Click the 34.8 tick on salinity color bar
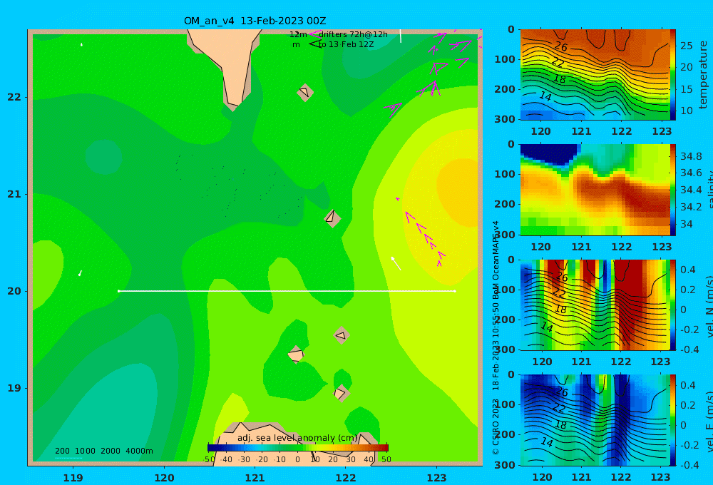 [691, 156]
